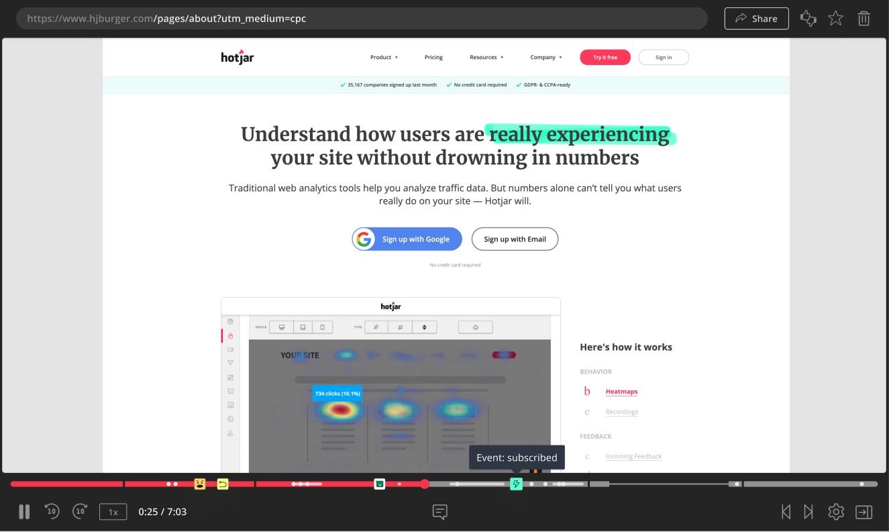Select click heatmap type icon in preview
Screen dimensions: 889x532
(376, 327)
